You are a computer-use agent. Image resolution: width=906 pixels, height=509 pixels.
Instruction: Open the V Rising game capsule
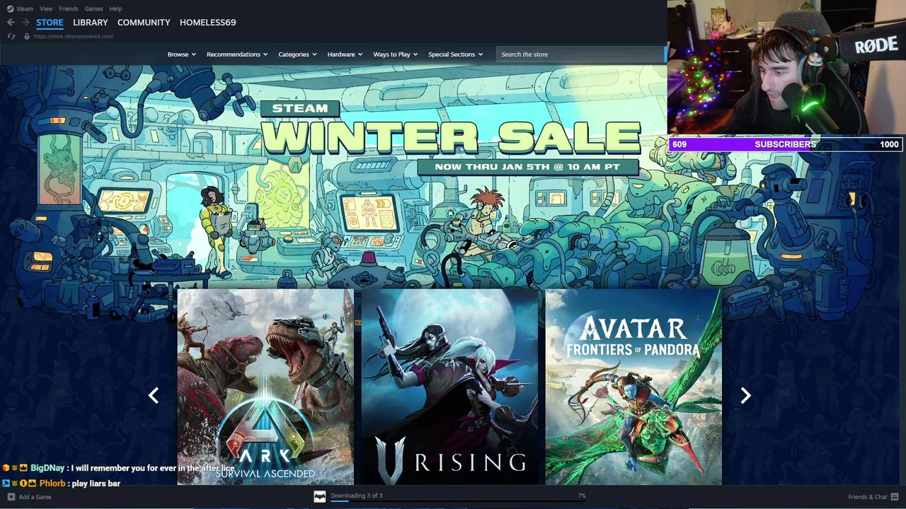449,387
